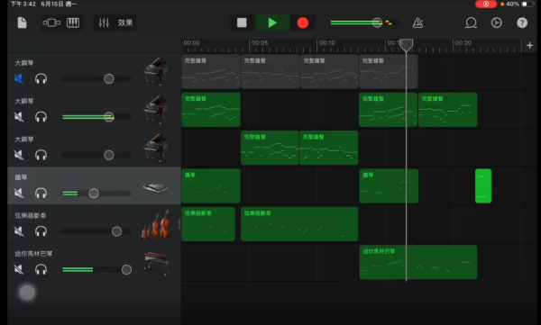Screen dimensions: 541x325
Task: Click the 00:00 ruler marker
Action: 191,43
